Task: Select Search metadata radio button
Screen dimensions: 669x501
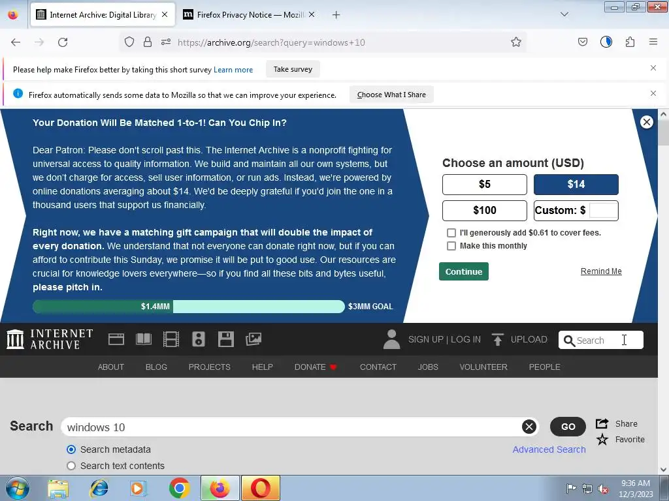Action: (71, 449)
